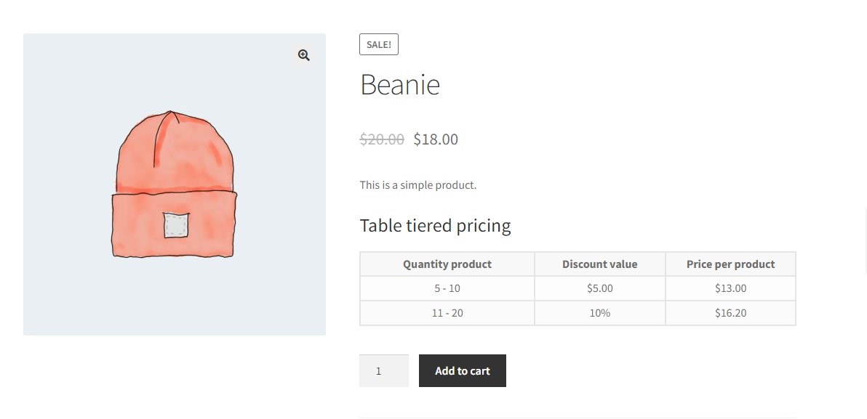Click the $18.00 sale price
The image size is (867, 419).
click(435, 139)
